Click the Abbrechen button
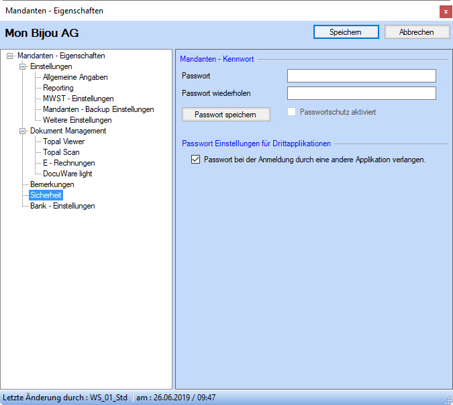This screenshot has width=453, height=405. pyautogui.click(x=417, y=32)
